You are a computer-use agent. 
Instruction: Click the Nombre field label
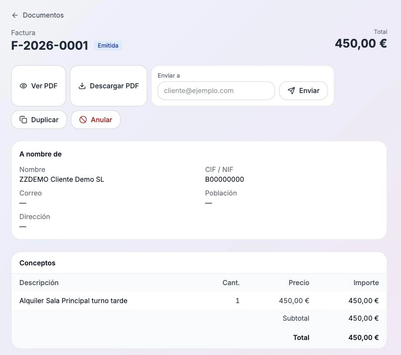32,169
